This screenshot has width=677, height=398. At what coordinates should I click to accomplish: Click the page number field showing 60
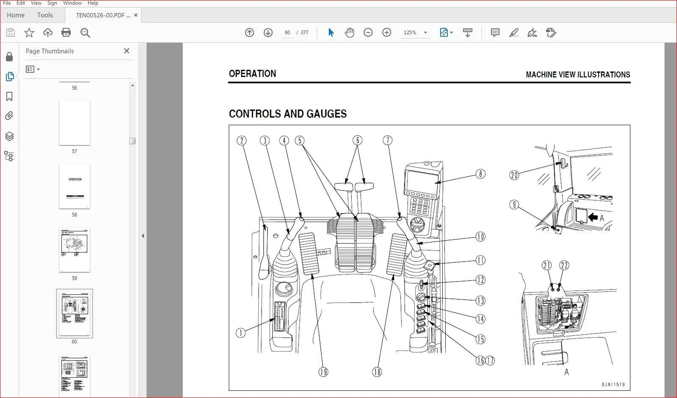click(288, 33)
